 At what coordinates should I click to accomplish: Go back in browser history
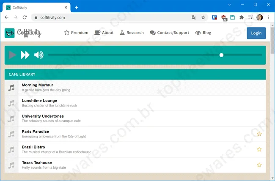click(x=6, y=17)
